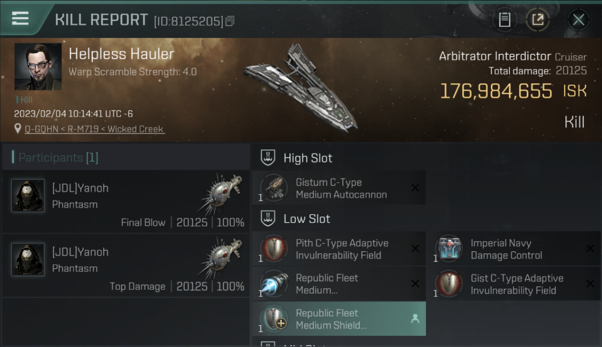602x347 pixels.
Task: Select Yanoh's Top Damage participant entry
Action: coord(126,265)
